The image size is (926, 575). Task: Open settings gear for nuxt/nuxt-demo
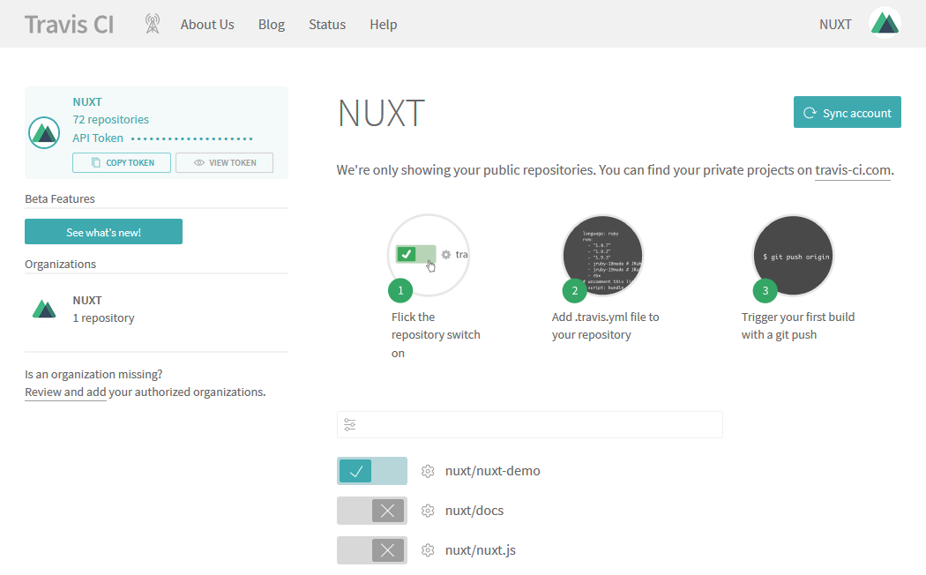pyautogui.click(x=428, y=471)
